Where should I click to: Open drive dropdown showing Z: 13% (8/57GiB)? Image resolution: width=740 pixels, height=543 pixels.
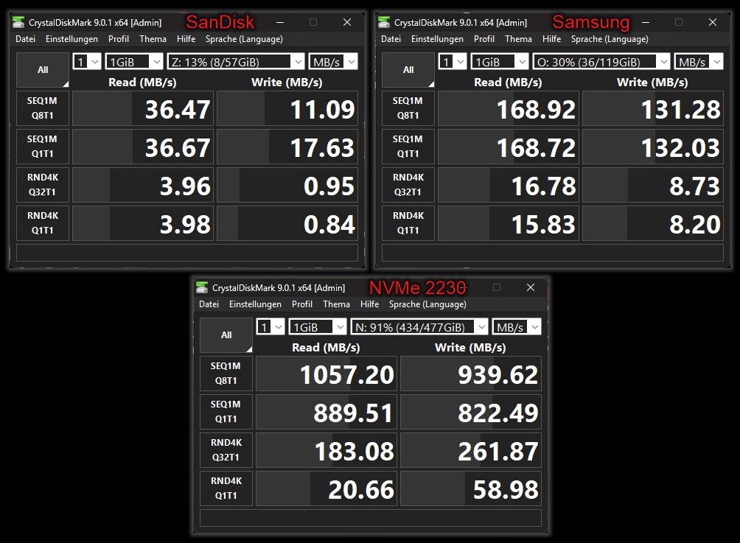[236, 61]
